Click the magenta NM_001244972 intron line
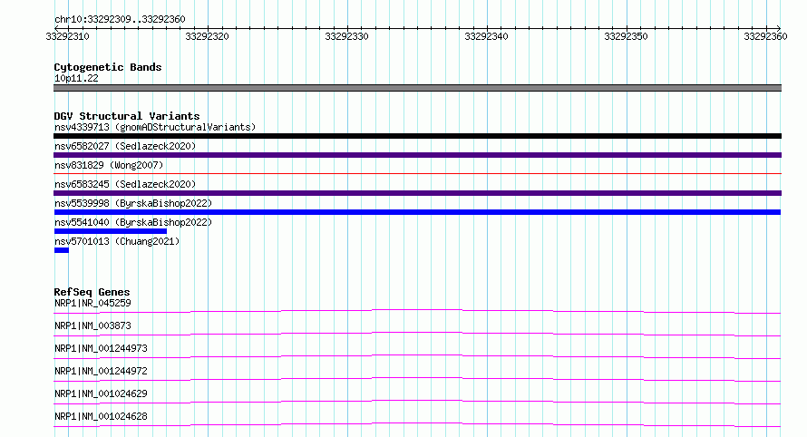The height and width of the screenshot is (437, 807). (417, 378)
